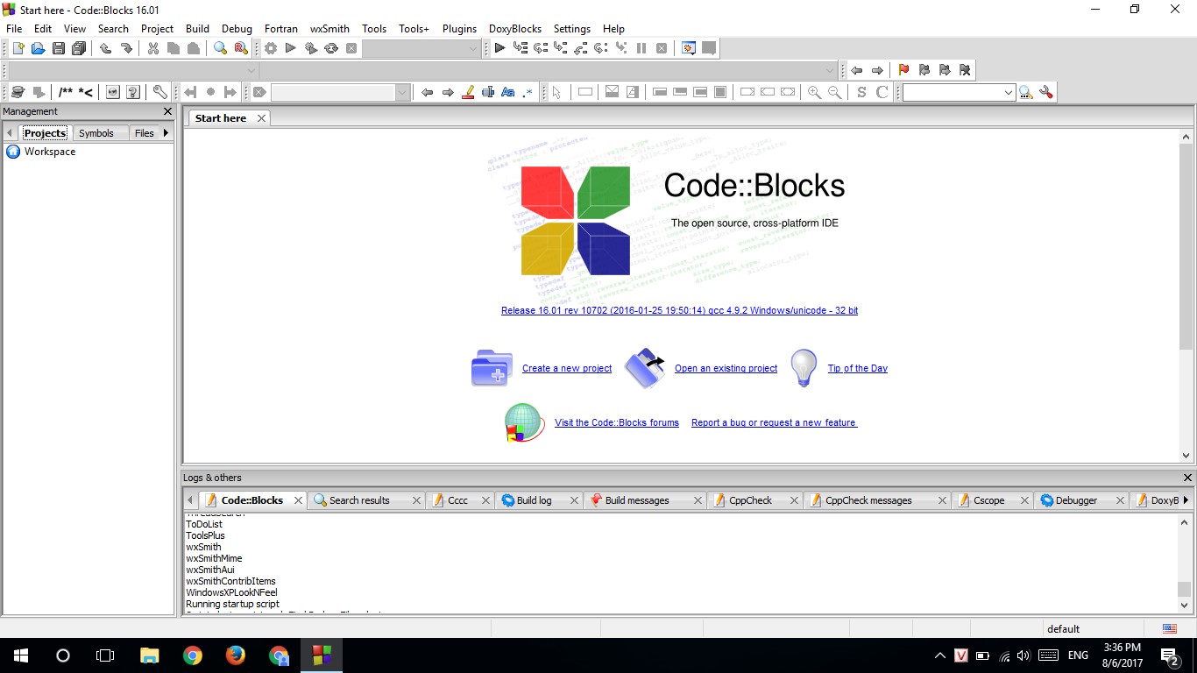Open the ThreadSearch options wrench icon
Image resolution: width=1197 pixels, height=673 pixels.
coord(1045,92)
